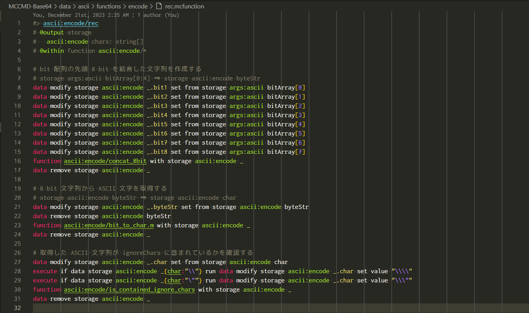Click the @within annotation on line 4
The height and width of the screenshot is (313, 529).
point(52,51)
